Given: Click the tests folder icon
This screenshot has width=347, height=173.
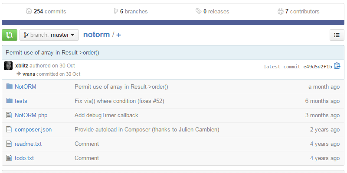Looking at the screenshot, I should [9, 101].
